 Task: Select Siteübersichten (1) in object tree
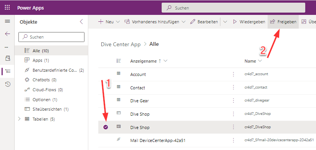tap(51, 109)
